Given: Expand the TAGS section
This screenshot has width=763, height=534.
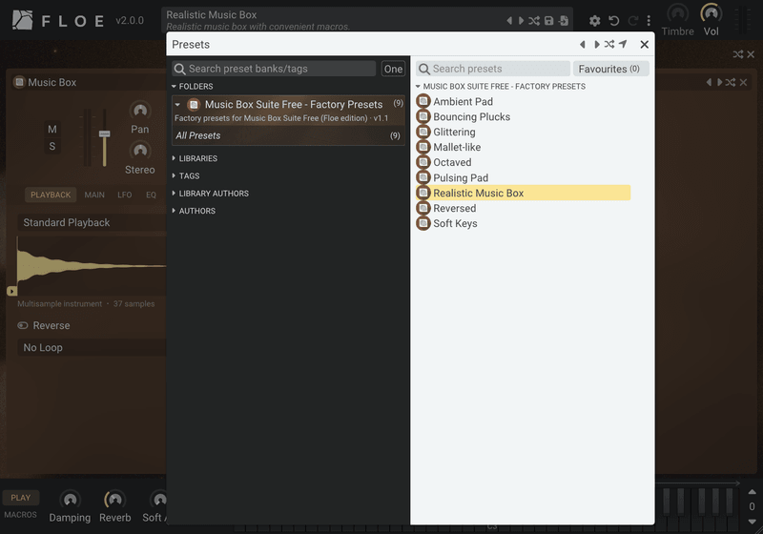Looking at the screenshot, I should coord(186,176).
